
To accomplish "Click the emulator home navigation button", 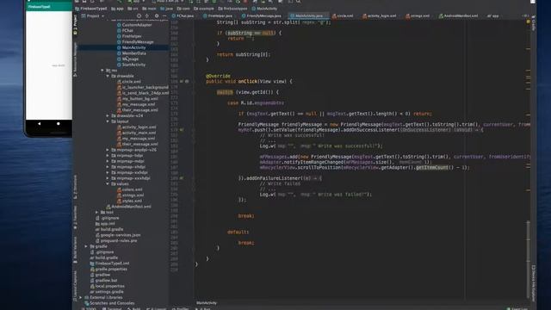I will point(59,124).
